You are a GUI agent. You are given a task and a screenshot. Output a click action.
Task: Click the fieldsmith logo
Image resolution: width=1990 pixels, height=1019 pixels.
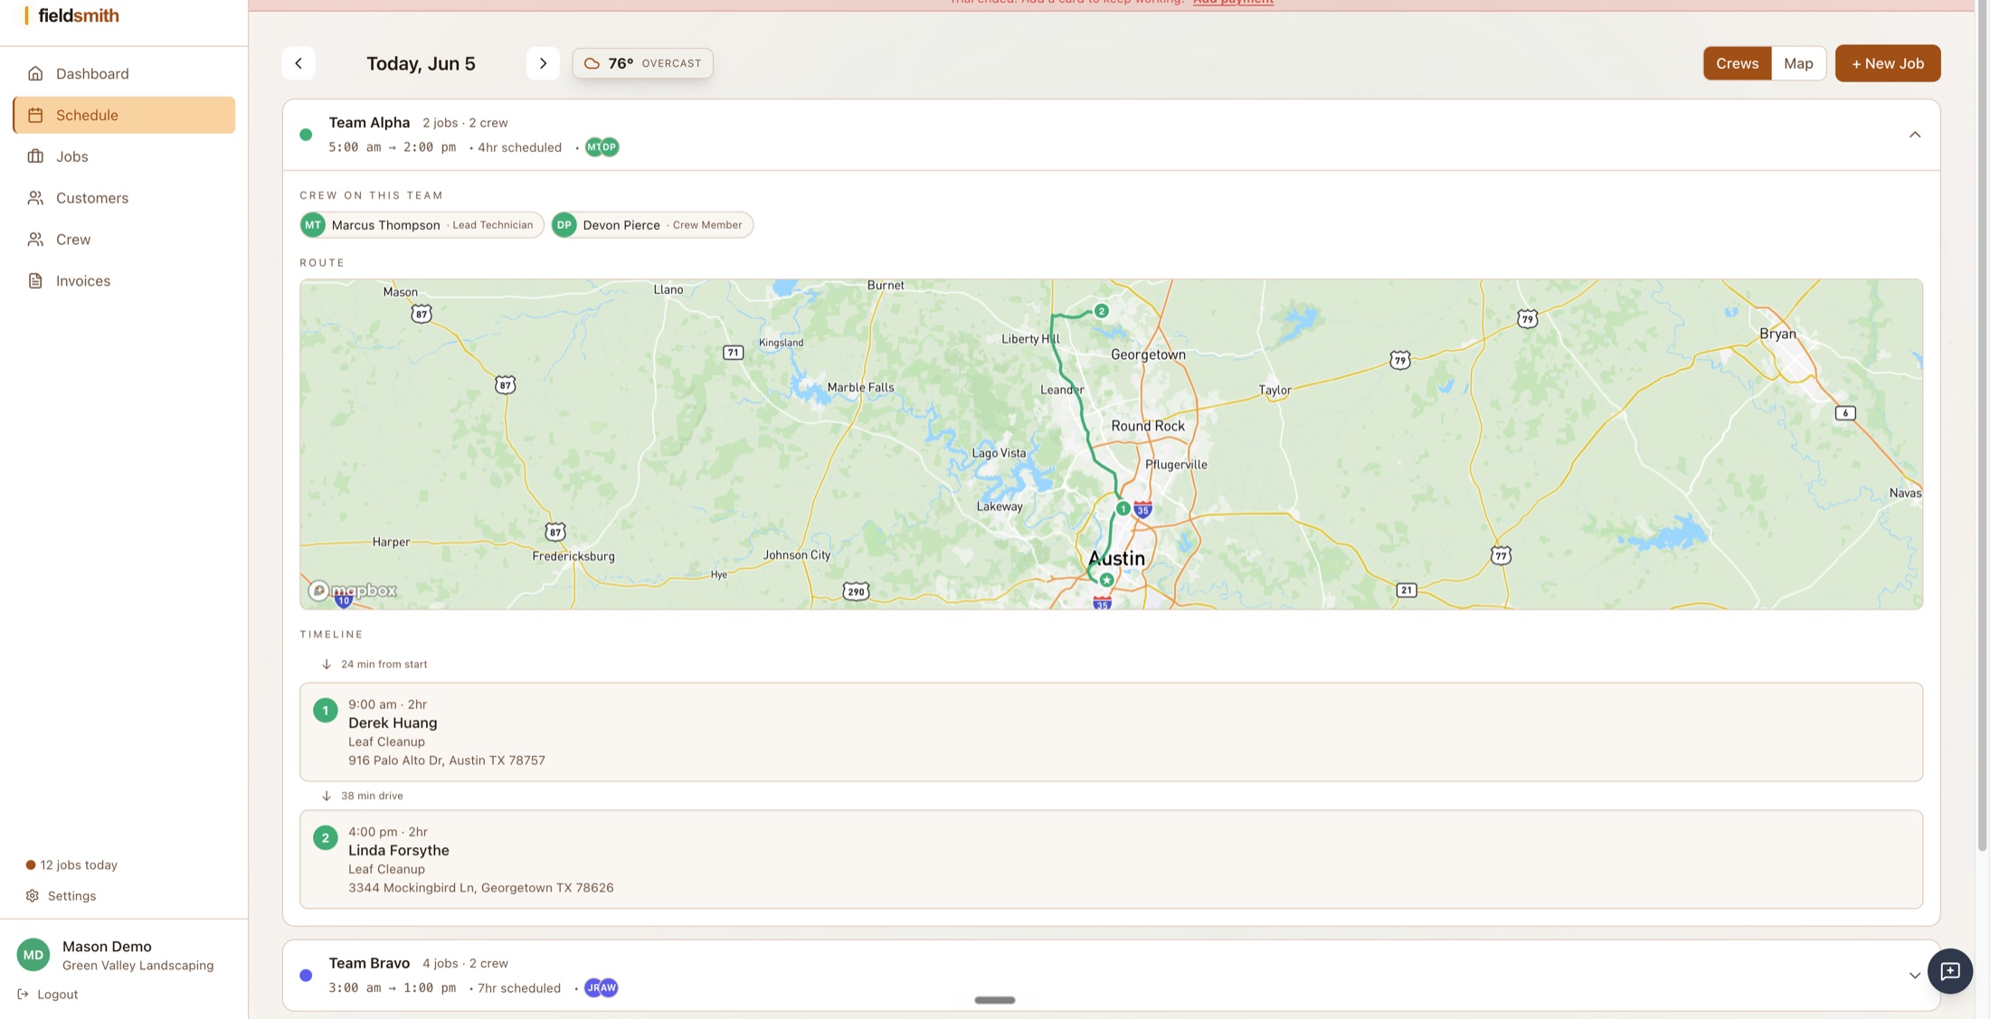click(71, 15)
